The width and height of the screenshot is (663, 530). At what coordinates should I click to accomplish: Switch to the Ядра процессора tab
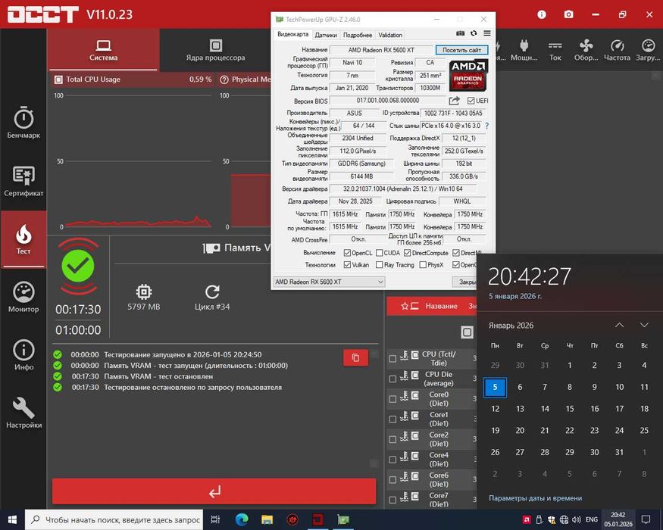tap(216, 50)
